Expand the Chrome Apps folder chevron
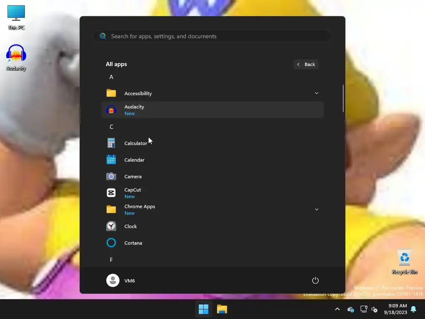 point(316,209)
